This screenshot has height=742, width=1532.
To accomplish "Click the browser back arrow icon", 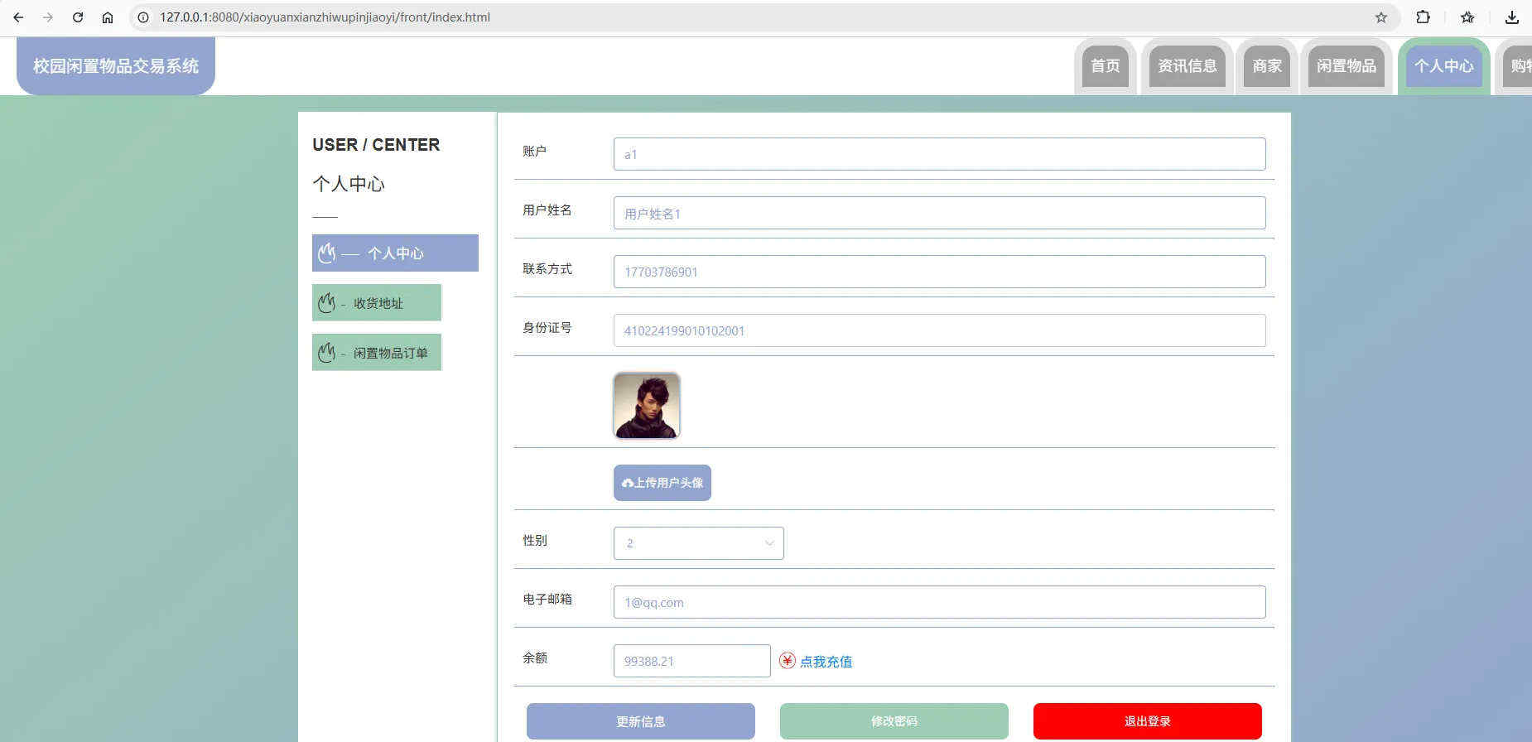I will tap(18, 17).
